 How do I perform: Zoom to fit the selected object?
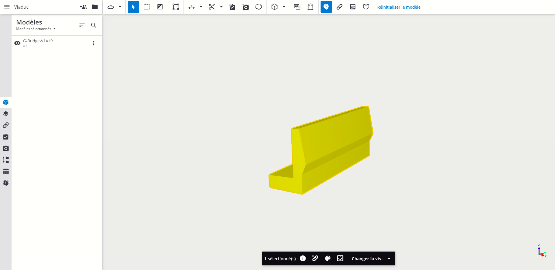pyautogui.click(x=340, y=258)
